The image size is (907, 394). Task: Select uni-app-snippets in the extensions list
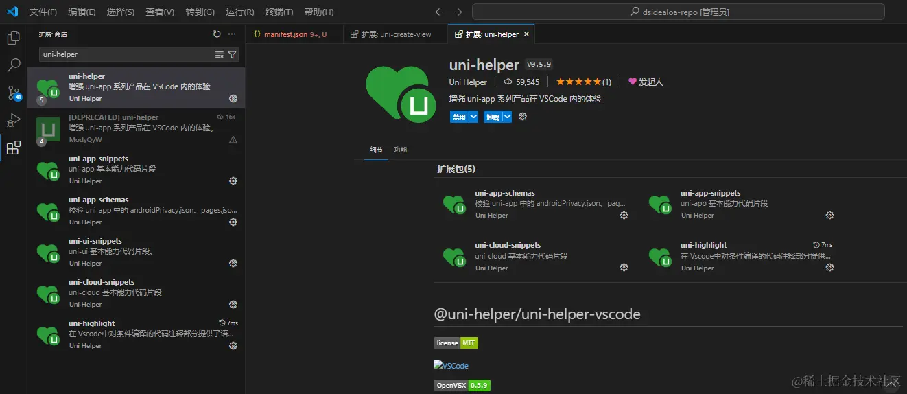(x=136, y=170)
